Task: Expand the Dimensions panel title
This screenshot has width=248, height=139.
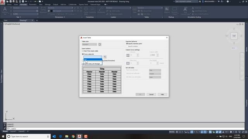Action: coord(60,17)
